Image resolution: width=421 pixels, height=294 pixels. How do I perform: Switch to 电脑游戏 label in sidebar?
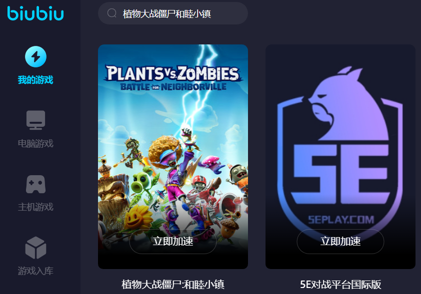click(x=35, y=143)
